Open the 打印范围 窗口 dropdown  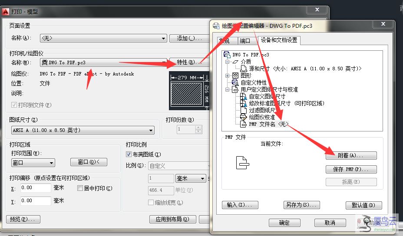[33, 163]
